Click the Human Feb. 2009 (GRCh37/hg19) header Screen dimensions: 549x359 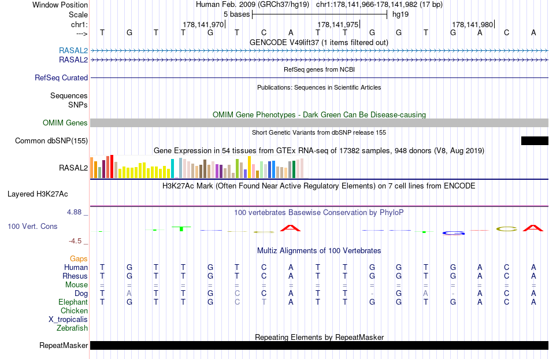pyautogui.click(x=253, y=5)
